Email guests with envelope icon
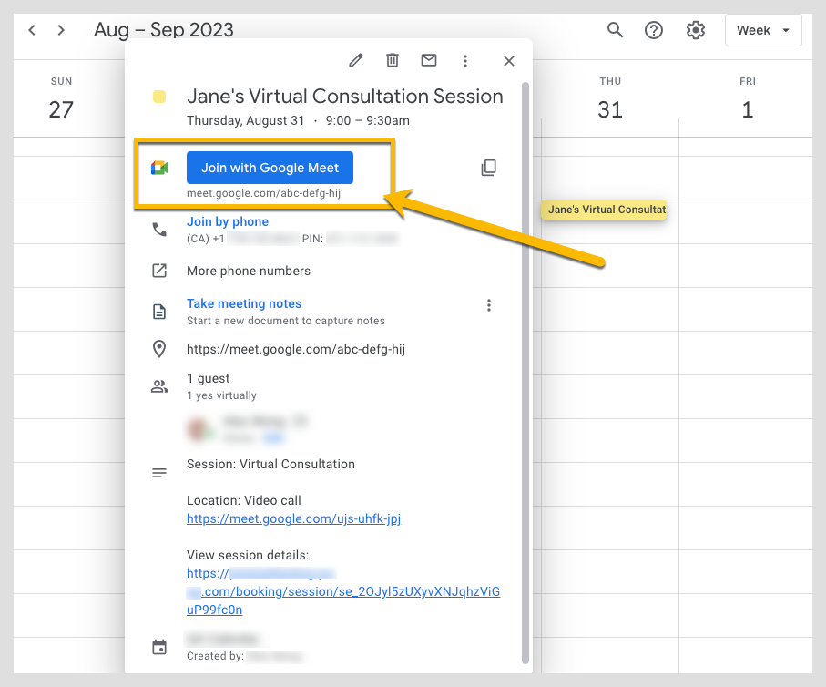 (x=429, y=61)
